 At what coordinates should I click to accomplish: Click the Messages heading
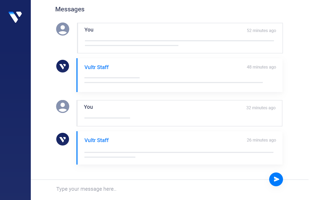point(70,9)
